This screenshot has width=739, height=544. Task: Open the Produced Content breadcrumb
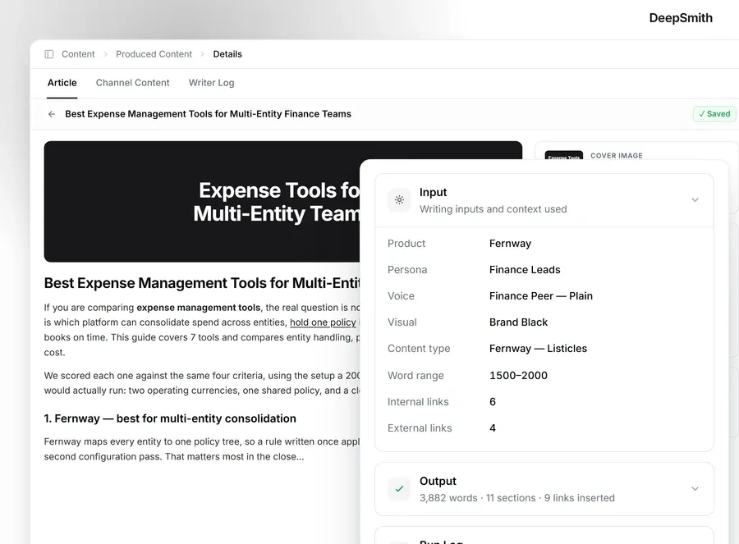(x=154, y=54)
